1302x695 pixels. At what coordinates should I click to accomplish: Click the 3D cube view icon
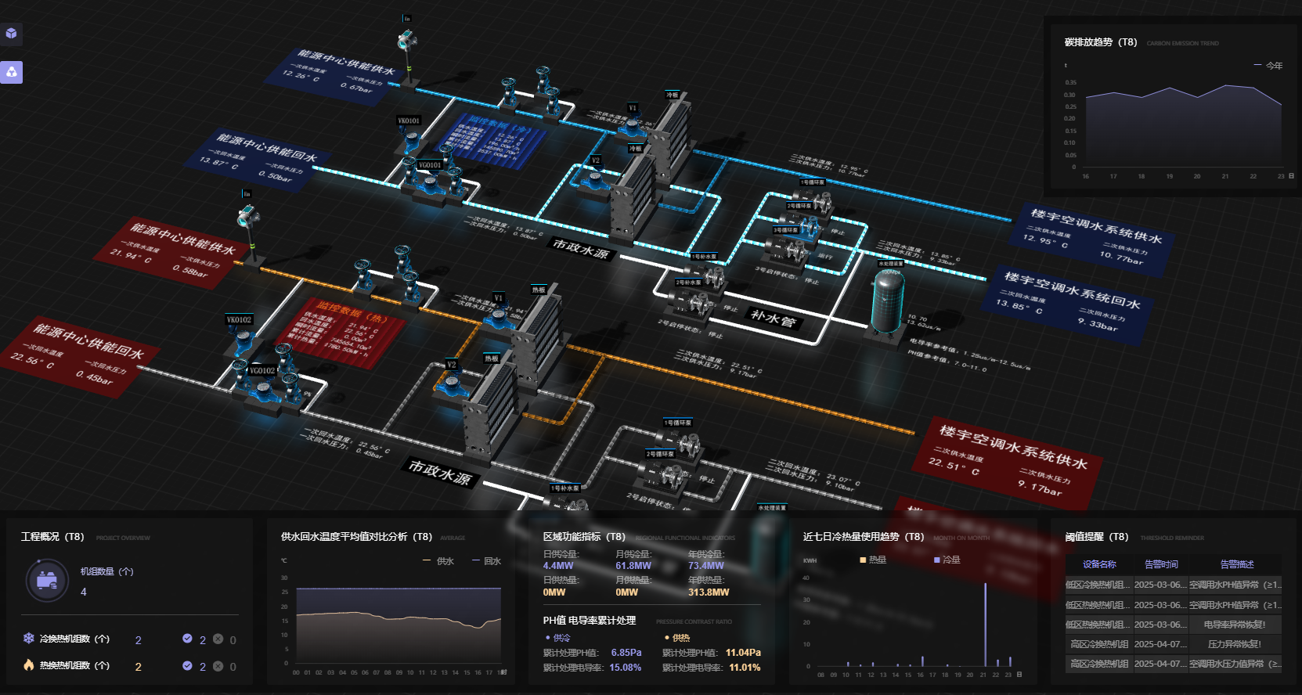[x=12, y=34]
